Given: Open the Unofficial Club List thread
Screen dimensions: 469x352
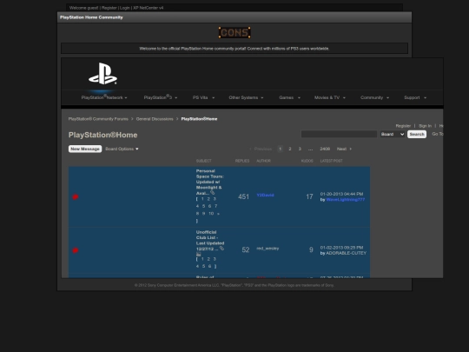Looking at the screenshot, I should click(210, 241).
